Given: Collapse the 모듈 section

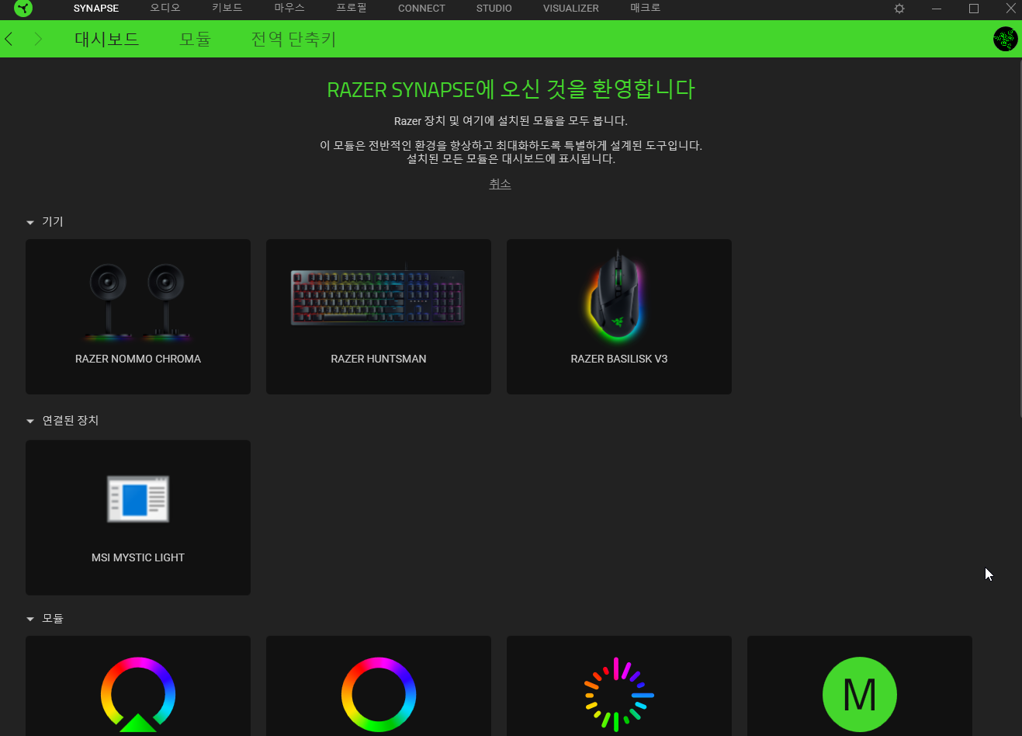Looking at the screenshot, I should tap(30, 620).
